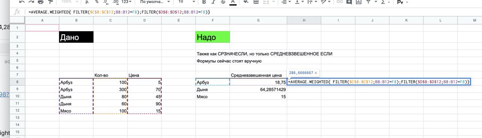Open text wrapping options

tap(312, 2)
